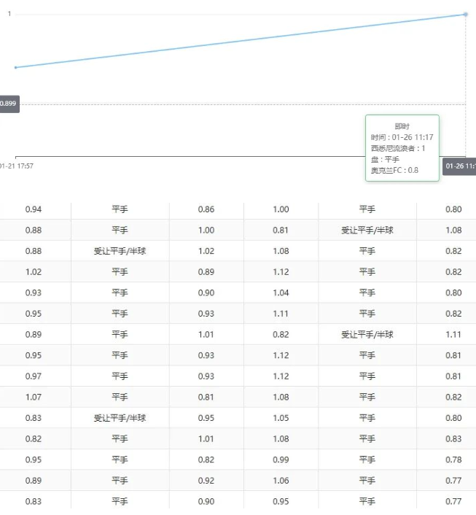This screenshot has height=515, width=476.
Task: Click the 01-21 17:57 x-axis date label
Action: pos(16,166)
